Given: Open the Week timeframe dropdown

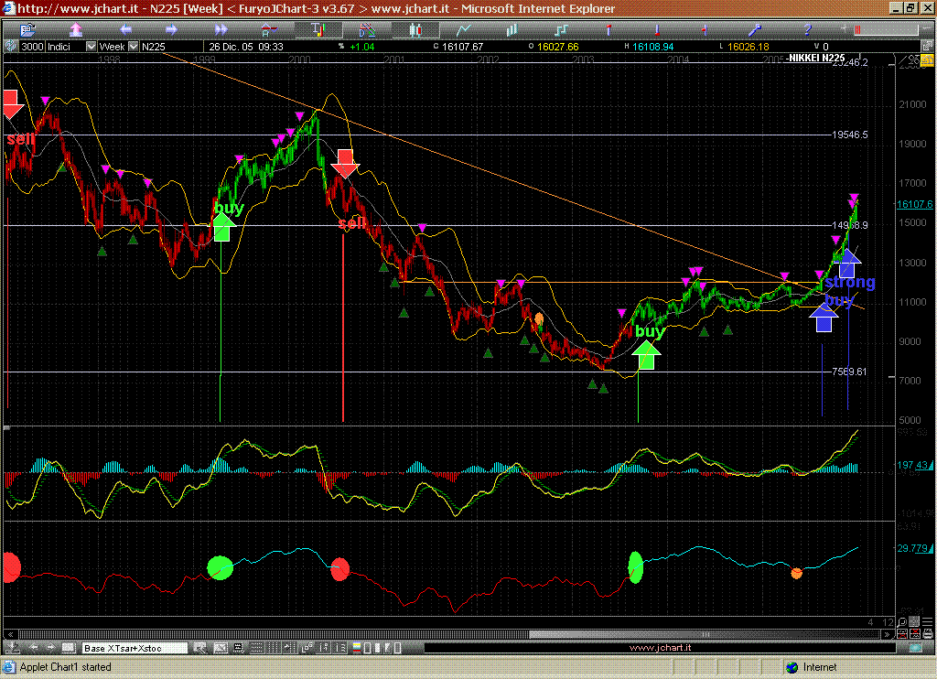Looking at the screenshot, I should click(134, 46).
